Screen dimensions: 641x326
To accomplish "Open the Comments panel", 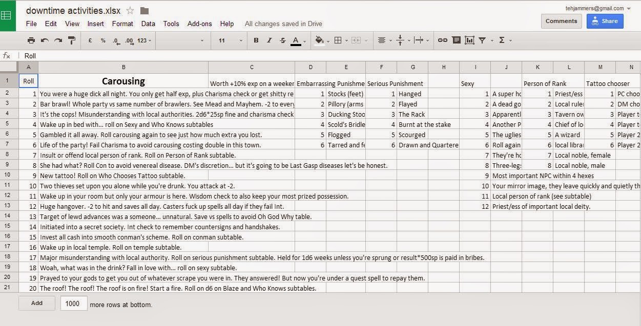I will coord(561,21).
